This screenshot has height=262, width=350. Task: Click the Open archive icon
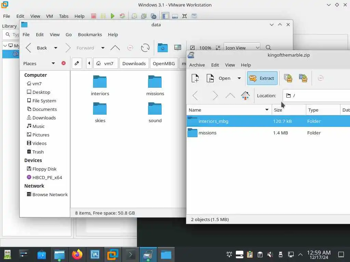(x=210, y=78)
